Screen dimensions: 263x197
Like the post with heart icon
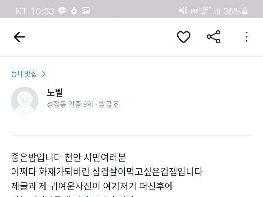pyautogui.click(x=183, y=37)
